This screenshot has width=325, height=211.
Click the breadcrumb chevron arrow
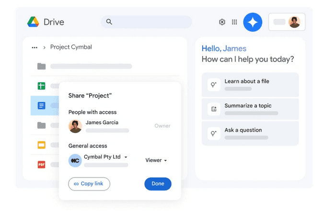point(44,47)
